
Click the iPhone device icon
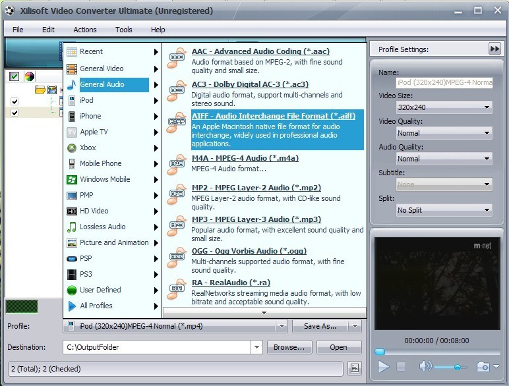pyautogui.click(x=72, y=116)
